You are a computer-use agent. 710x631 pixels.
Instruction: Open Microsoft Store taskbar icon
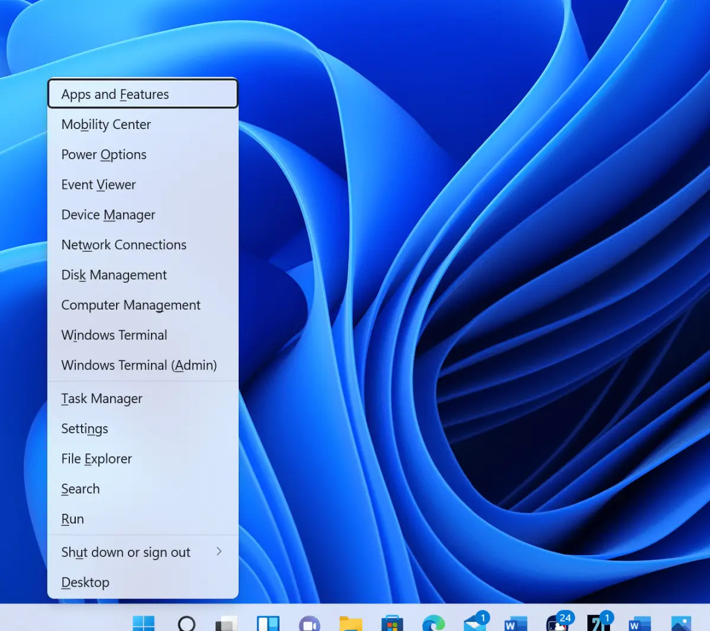pos(392,623)
